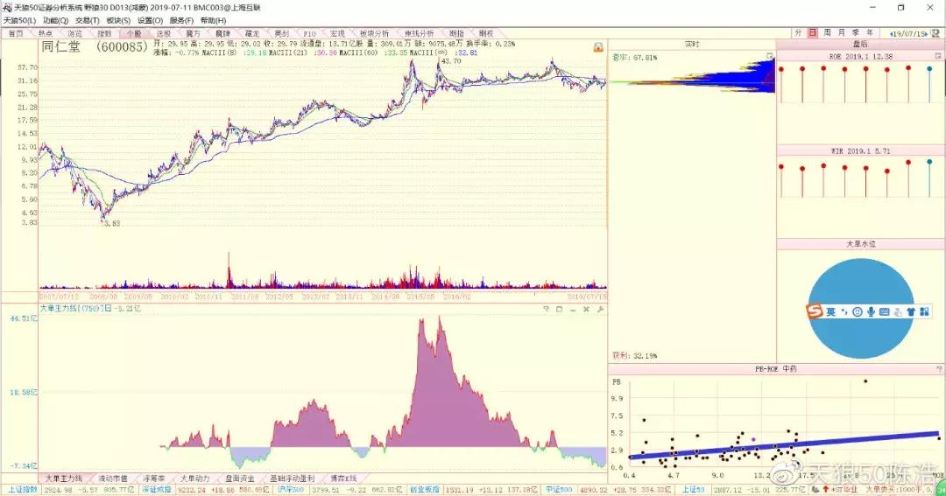Open the 帮助(H) menu
This screenshot has height=496, width=946.
click(x=213, y=20)
